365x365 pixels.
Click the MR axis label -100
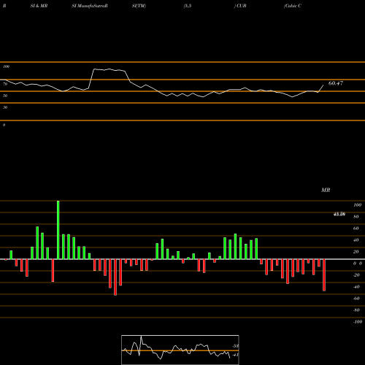point(358,322)
